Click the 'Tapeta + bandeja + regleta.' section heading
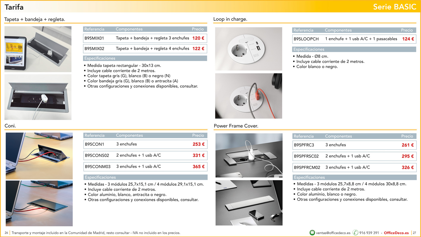 pyautogui.click(x=35, y=19)
